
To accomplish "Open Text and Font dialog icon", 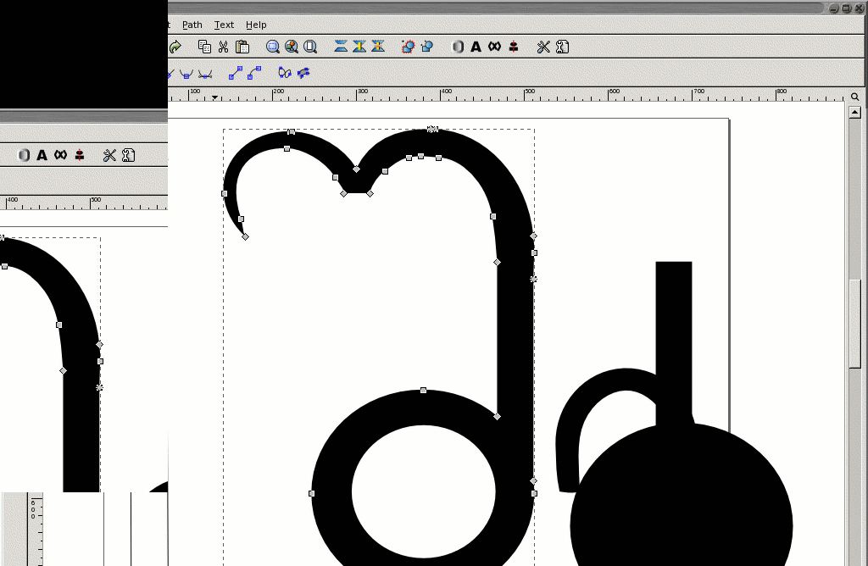I will [476, 47].
